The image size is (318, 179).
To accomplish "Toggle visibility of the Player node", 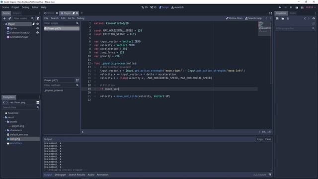I will point(38,24).
